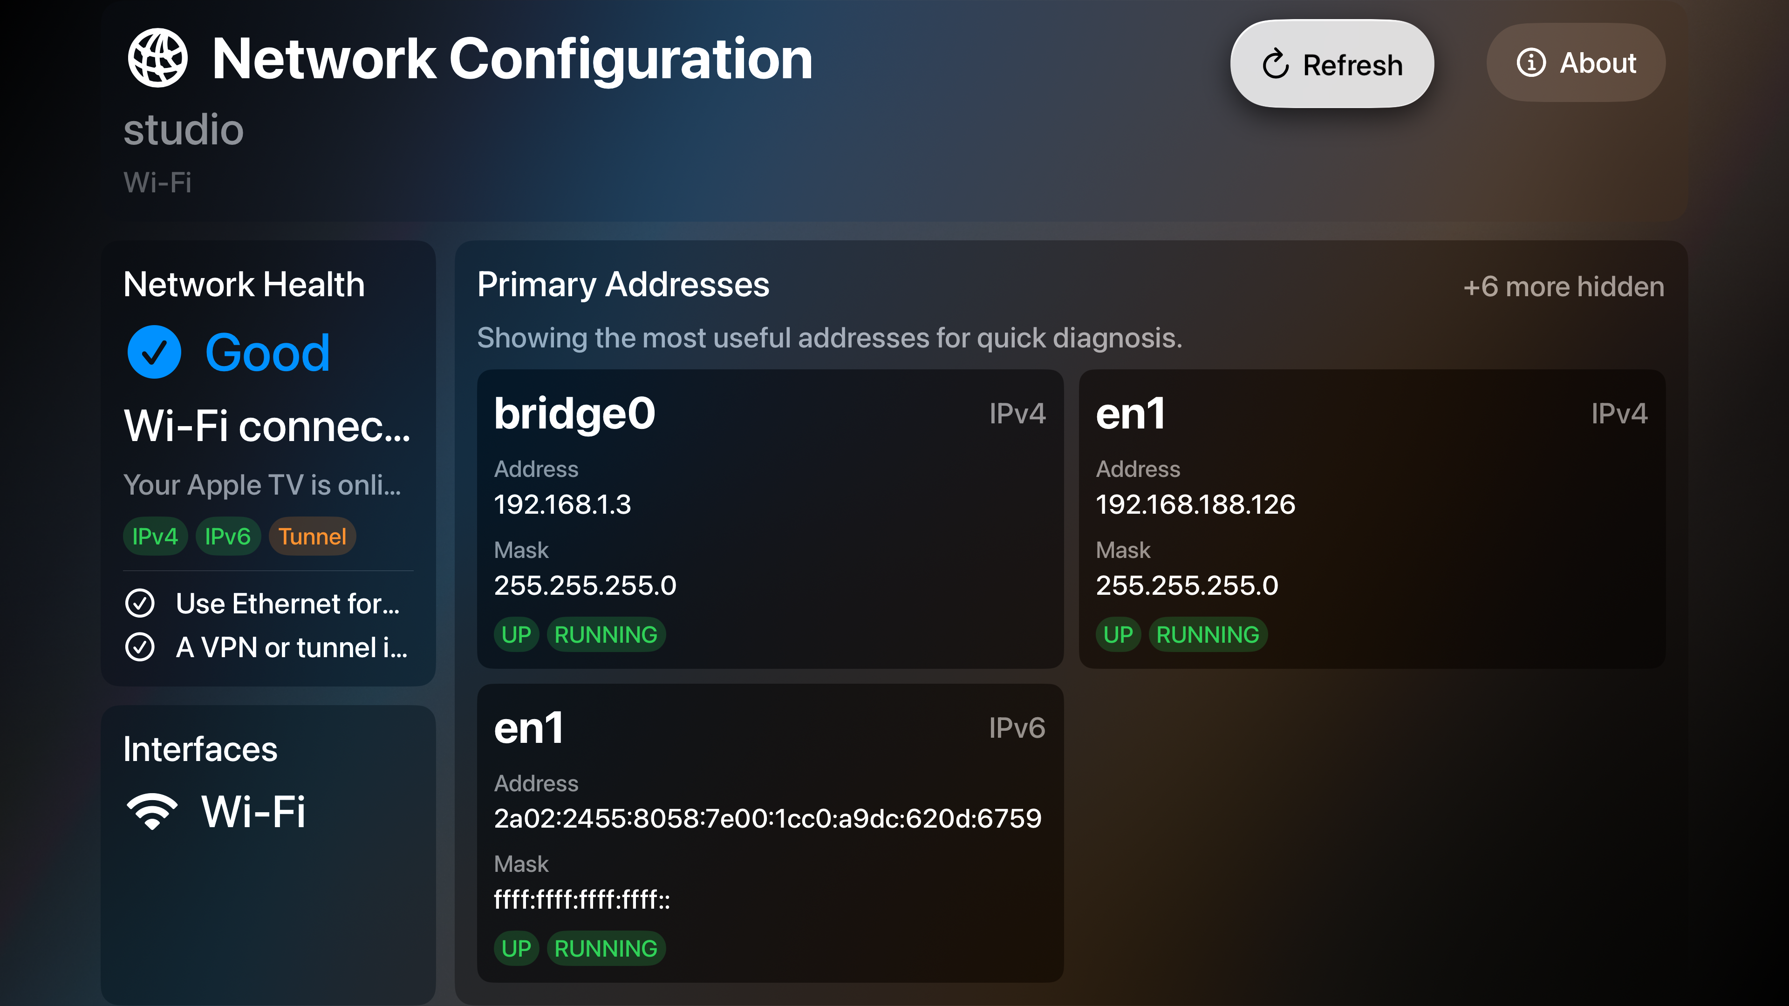This screenshot has width=1789, height=1006.
Task: Click the address 192.168.188.126
Action: point(1195,504)
